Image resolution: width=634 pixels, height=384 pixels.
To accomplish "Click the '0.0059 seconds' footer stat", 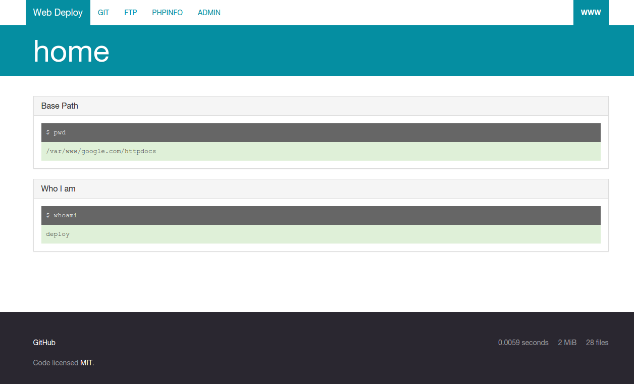I will (523, 343).
